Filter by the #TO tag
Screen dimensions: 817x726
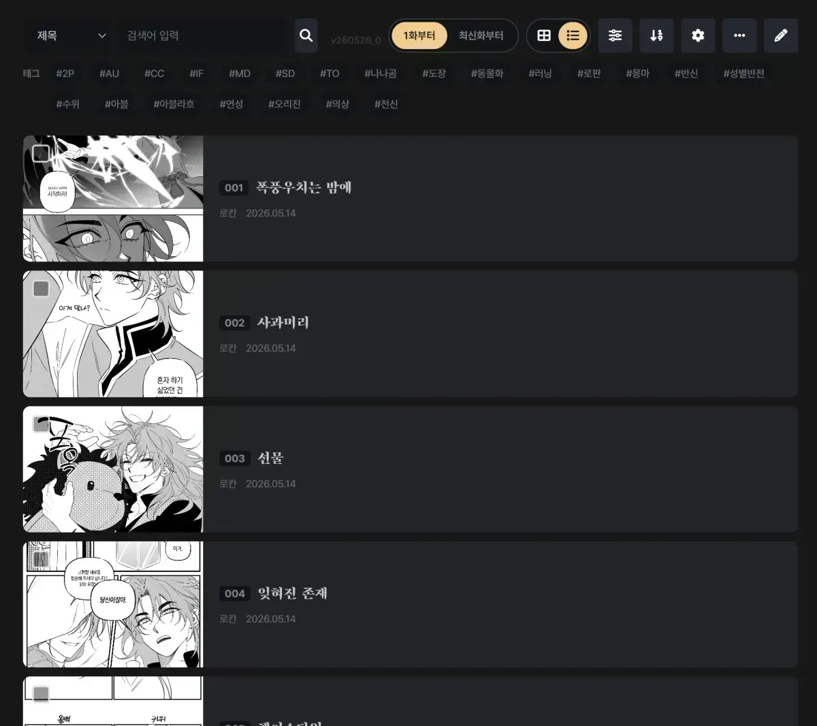tap(330, 74)
